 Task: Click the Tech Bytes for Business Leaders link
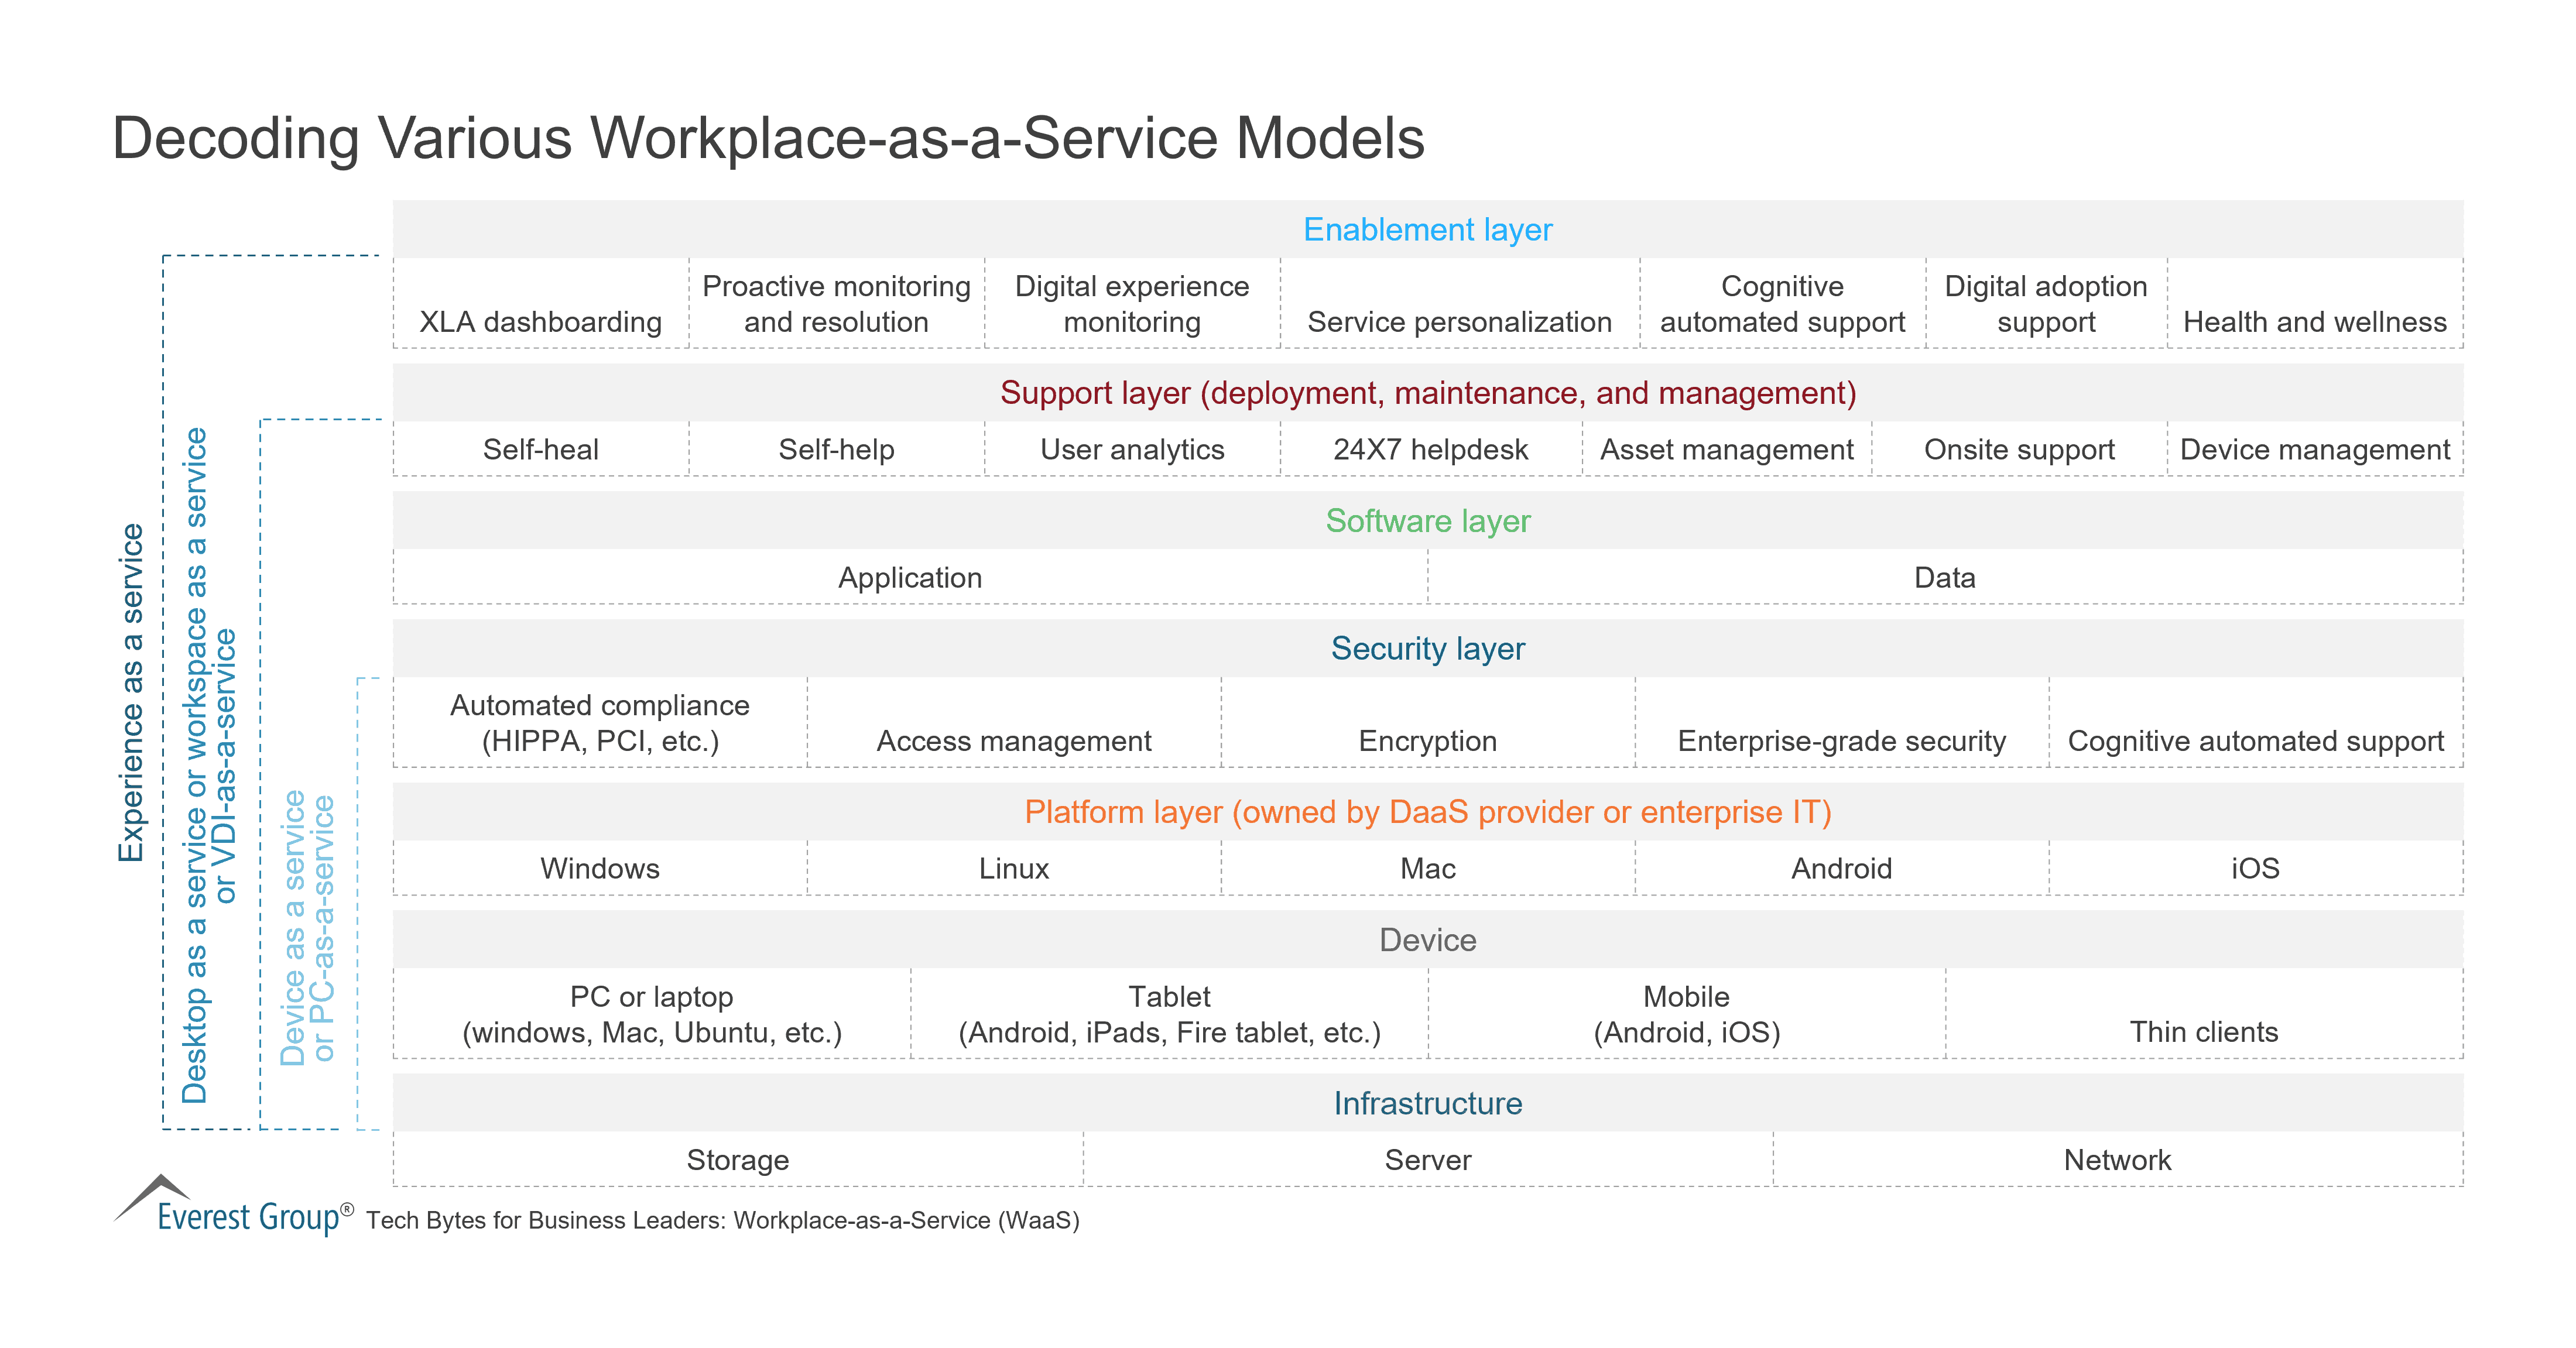tap(725, 1220)
